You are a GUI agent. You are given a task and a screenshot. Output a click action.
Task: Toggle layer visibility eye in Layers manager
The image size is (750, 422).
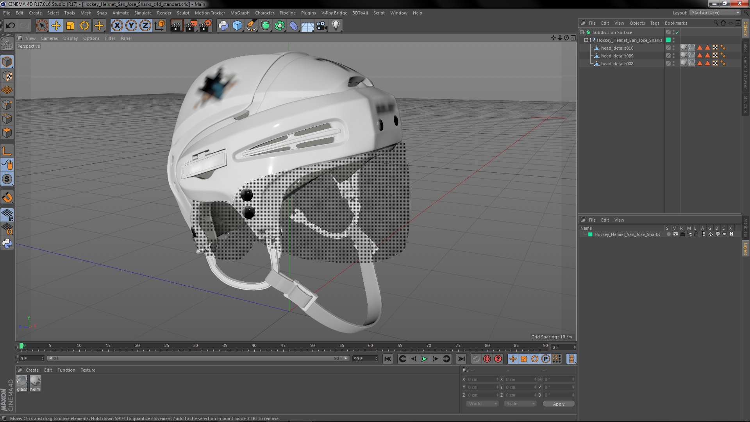(x=675, y=234)
